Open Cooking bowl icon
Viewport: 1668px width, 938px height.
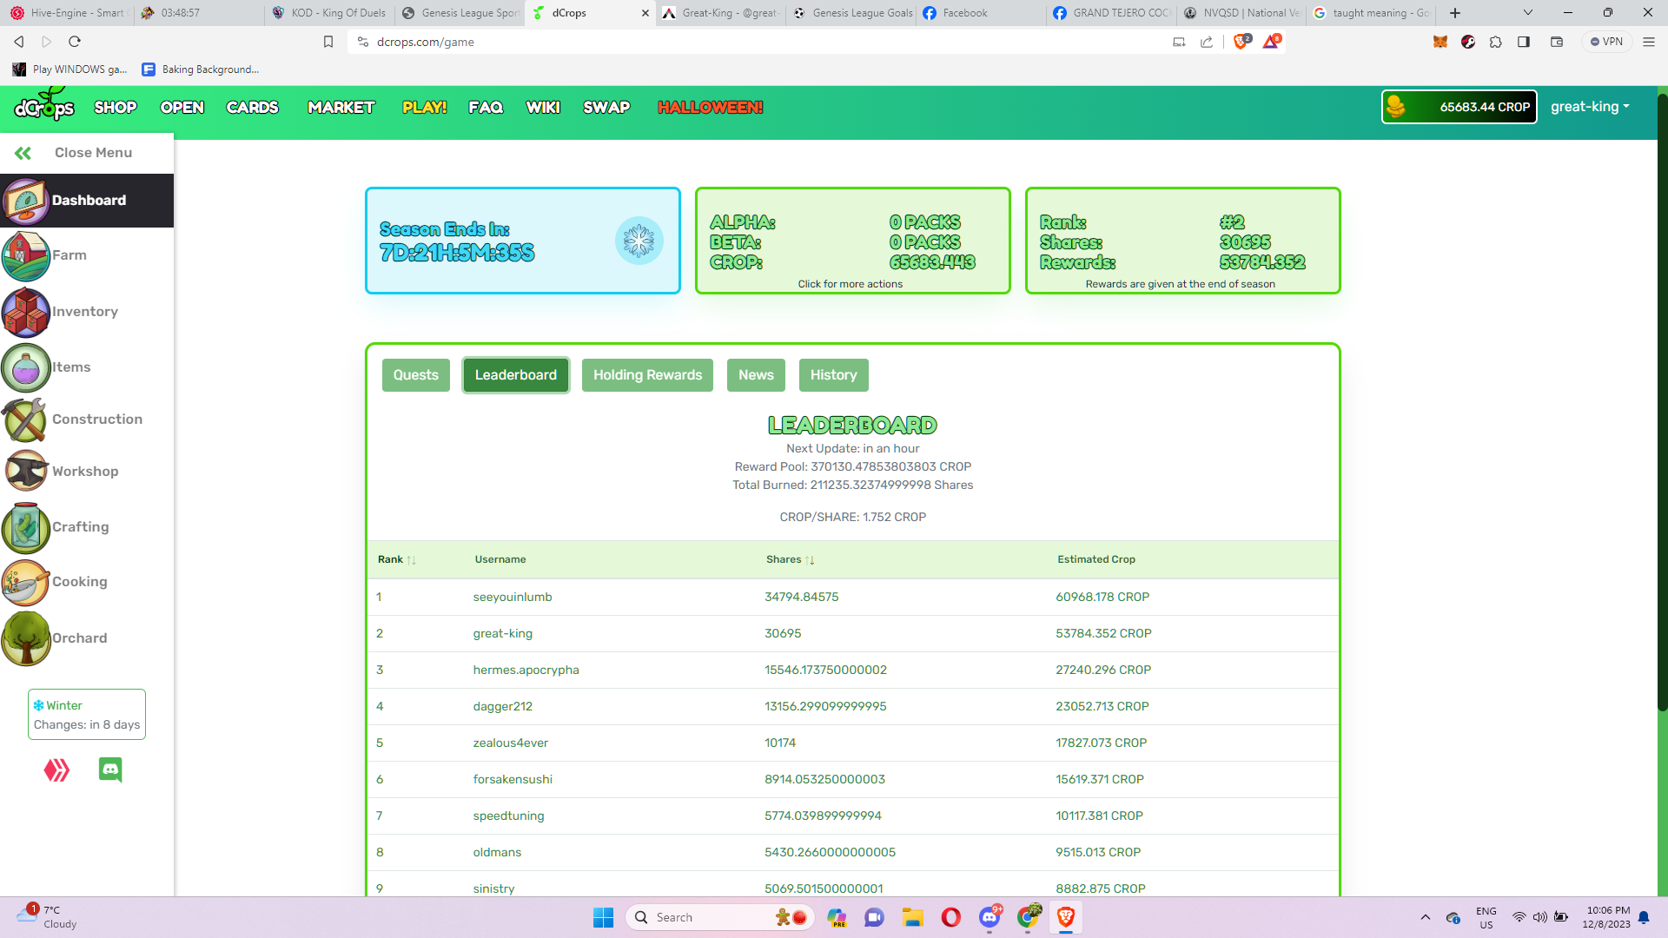(26, 582)
